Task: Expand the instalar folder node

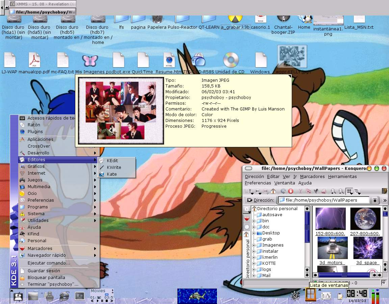Action: click(x=254, y=251)
